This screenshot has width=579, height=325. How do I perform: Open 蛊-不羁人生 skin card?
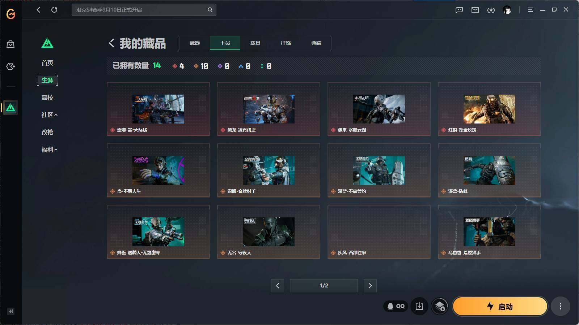click(x=158, y=170)
